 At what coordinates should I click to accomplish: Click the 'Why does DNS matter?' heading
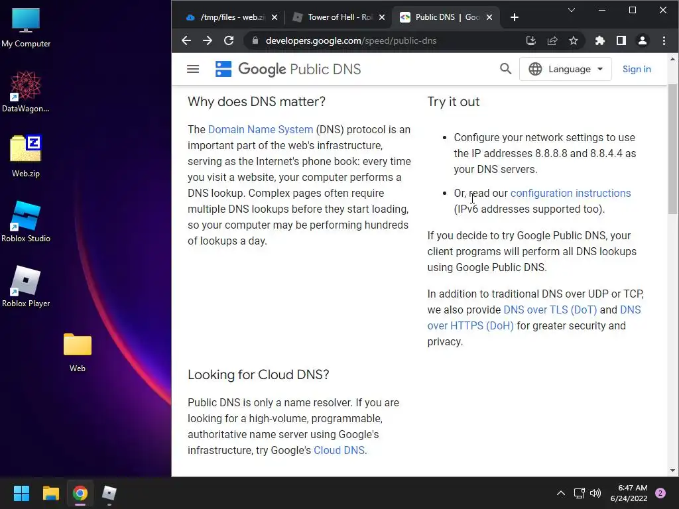coord(257,101)
